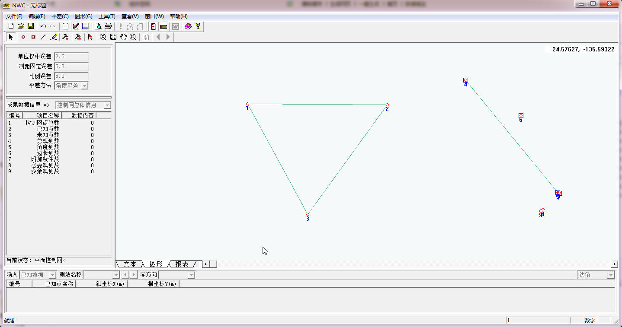Open the 查看(V) menu

[130, 16]
